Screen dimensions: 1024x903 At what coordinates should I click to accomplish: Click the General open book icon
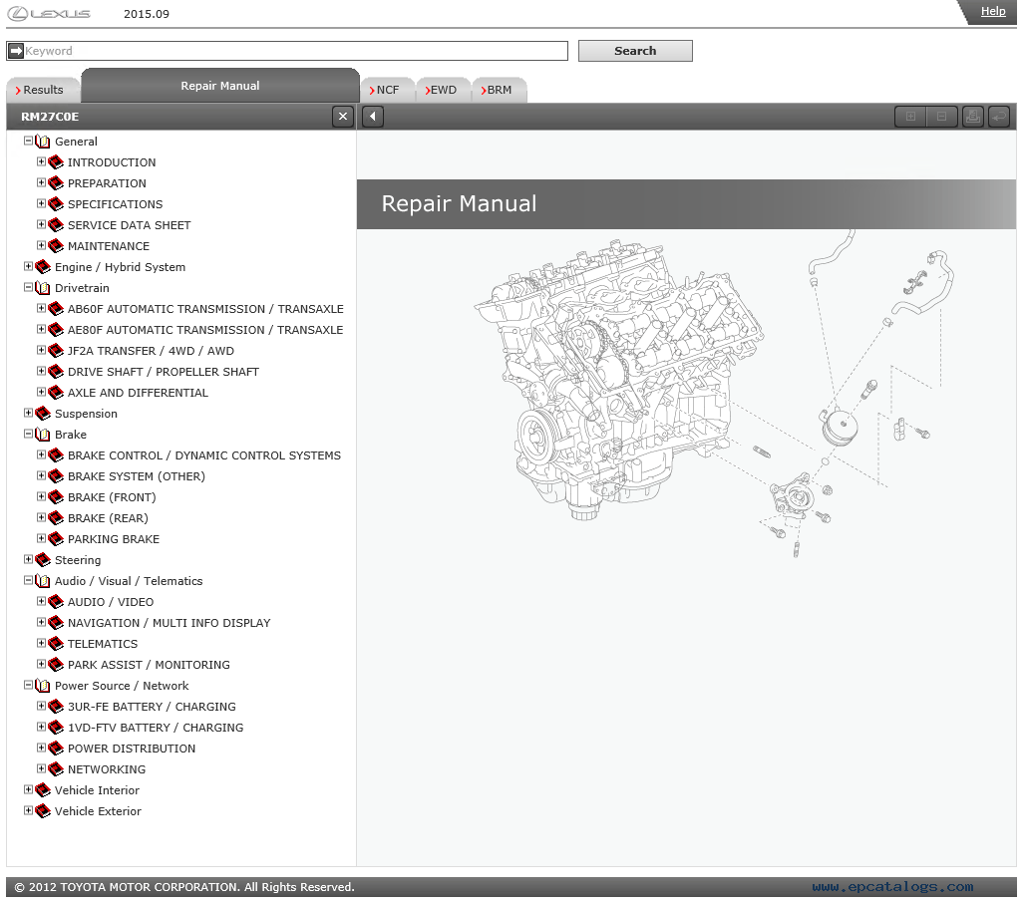pos(43,142)
